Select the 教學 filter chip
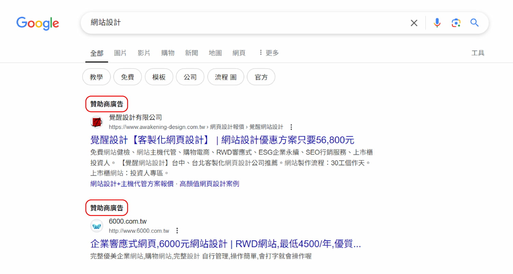513x274 pixels. (96, 77)
